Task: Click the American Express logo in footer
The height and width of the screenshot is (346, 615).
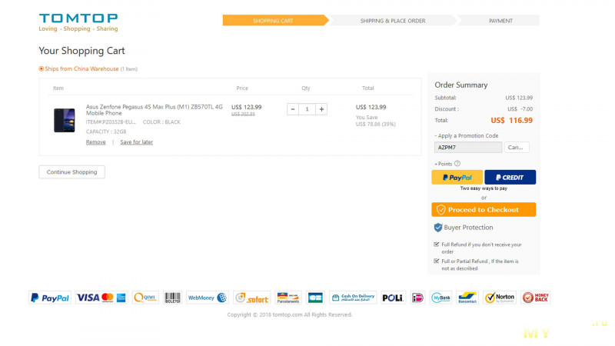Action: click(121, 298)
